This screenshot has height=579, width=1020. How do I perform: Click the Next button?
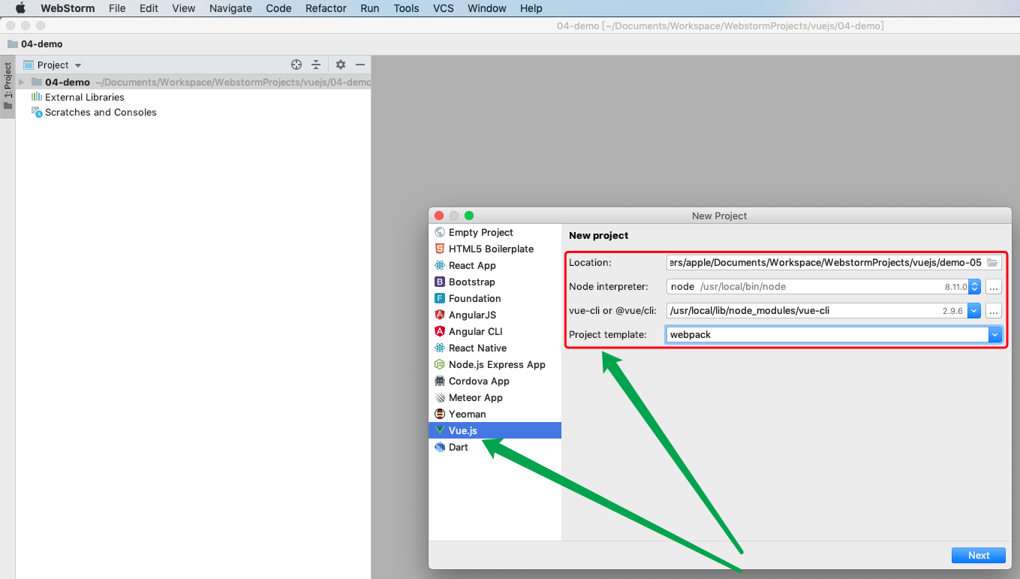pos(979,555)
